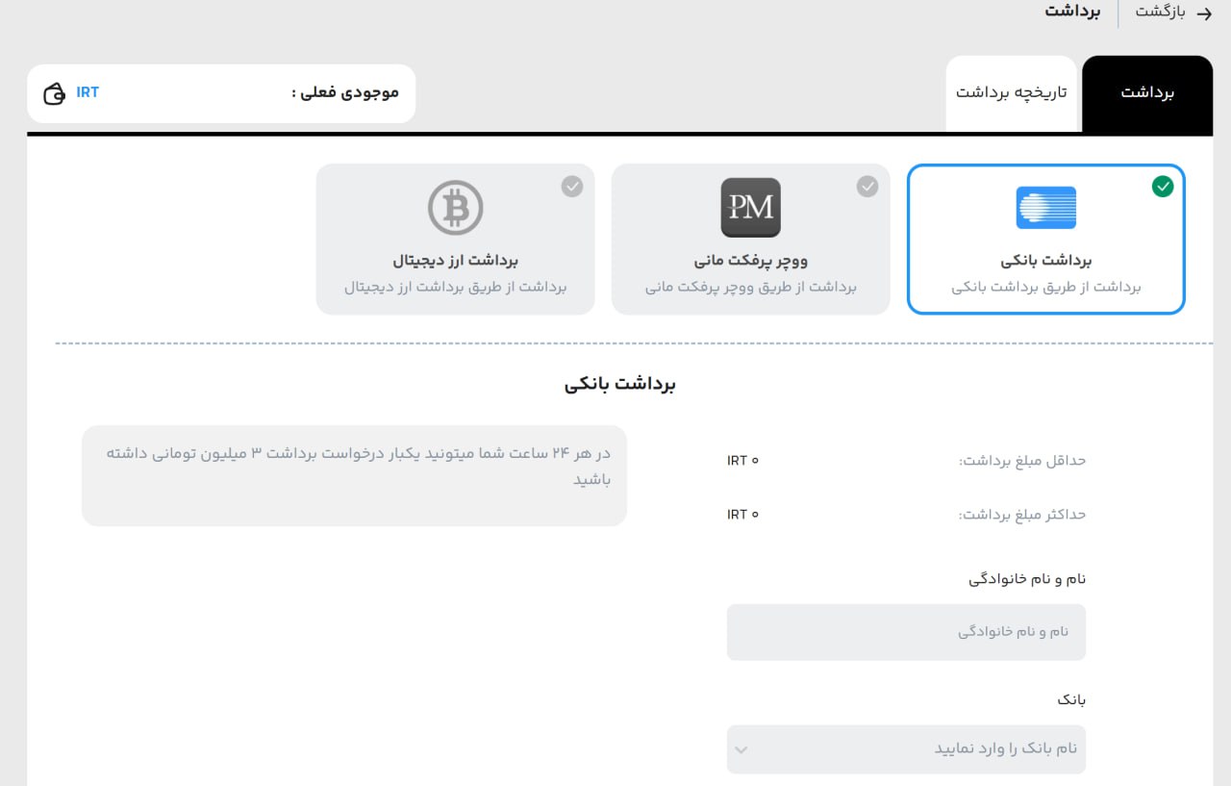This screenshot has width=1231, height=786.
Task: Click the IRT currency label
Action: 88,92
